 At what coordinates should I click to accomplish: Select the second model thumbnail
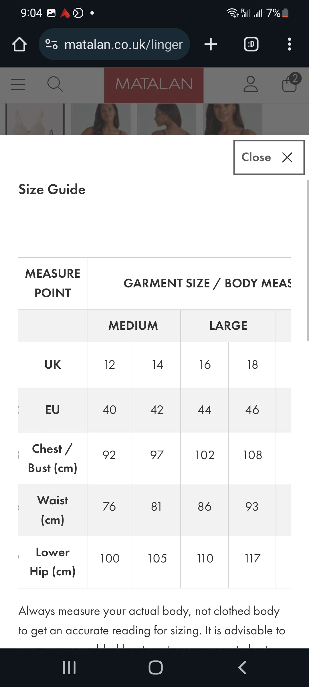coord(101,119)
